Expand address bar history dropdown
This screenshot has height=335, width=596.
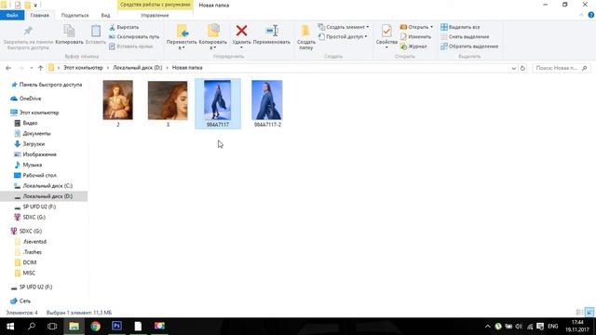(513, 68)
